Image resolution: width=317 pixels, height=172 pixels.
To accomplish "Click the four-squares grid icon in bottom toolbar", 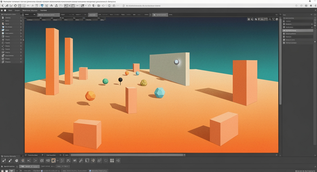I will click(112, 160).
